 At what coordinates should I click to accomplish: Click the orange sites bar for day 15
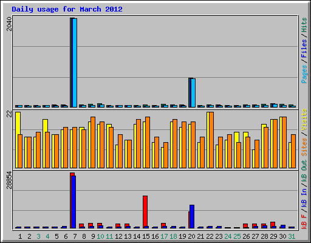click(148, 142)
